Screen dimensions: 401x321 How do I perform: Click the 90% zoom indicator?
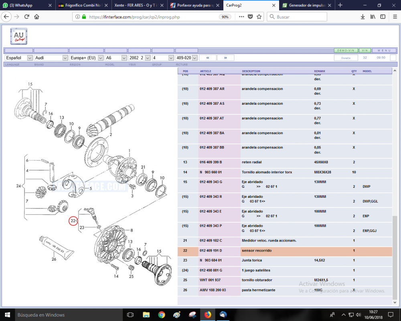click(225, 17)
